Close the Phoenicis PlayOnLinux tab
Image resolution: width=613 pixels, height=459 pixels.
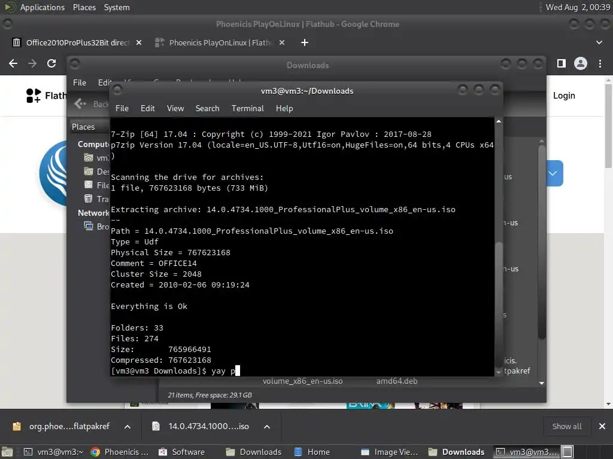coord(282,42)
